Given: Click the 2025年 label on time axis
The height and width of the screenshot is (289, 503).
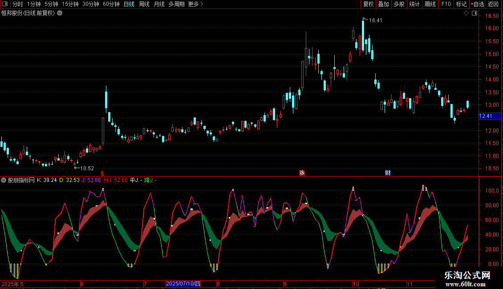Looking at the screenshot, I should [10, 284].
